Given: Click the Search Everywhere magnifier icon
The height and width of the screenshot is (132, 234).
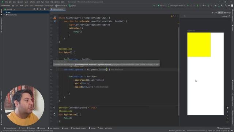Looking at the screenshot, I should tap(226, 5).
